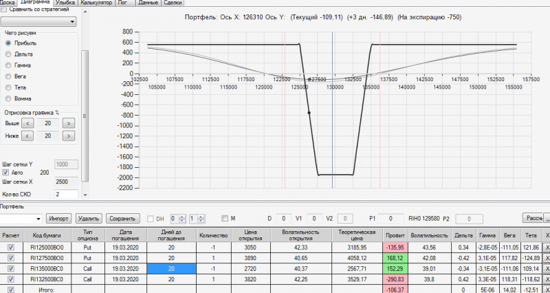Uncheck the Авто grid step checkbox
This screenshot has height=293, width=550.
(5, 173)
